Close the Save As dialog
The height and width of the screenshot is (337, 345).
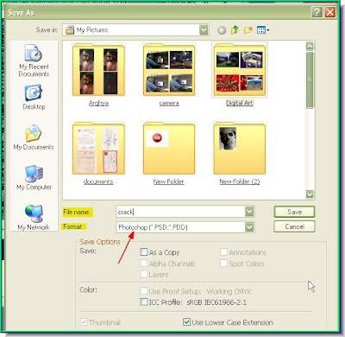coord(330,12)
